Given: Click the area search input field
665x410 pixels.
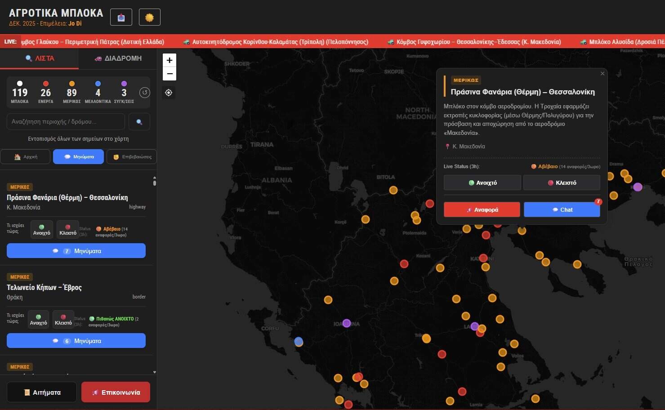Looking at the screenshot, I should pyautogui.click(x=66, y=122).
